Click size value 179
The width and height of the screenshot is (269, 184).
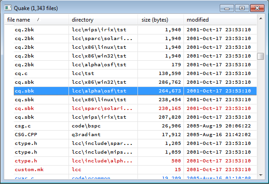tap(176, 65)
